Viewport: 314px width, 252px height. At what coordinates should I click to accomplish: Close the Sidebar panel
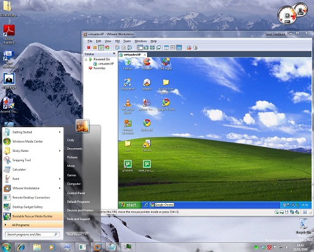114,53
